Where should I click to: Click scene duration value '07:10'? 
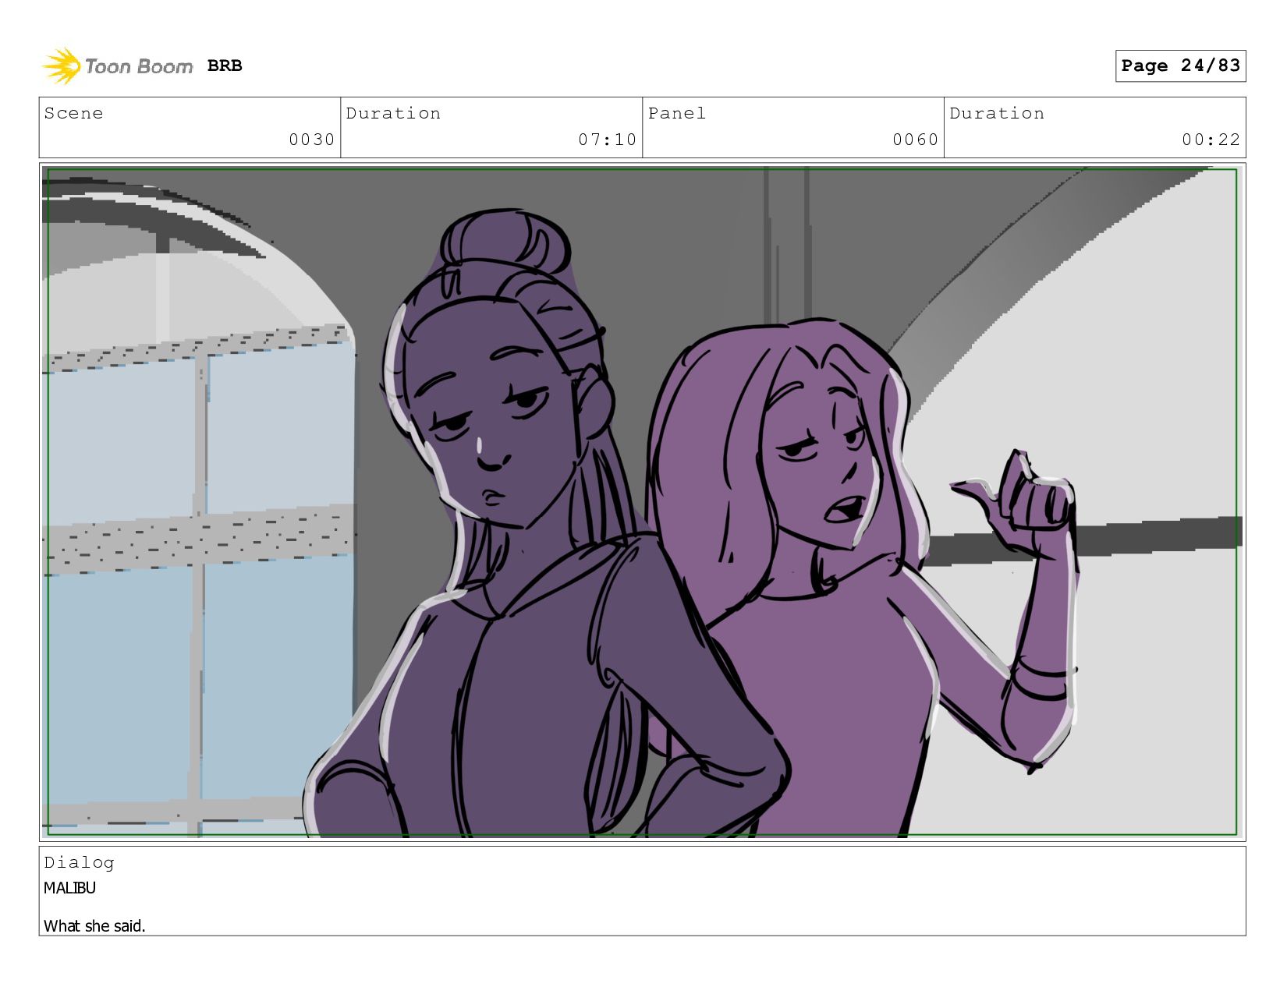[608, 140]
